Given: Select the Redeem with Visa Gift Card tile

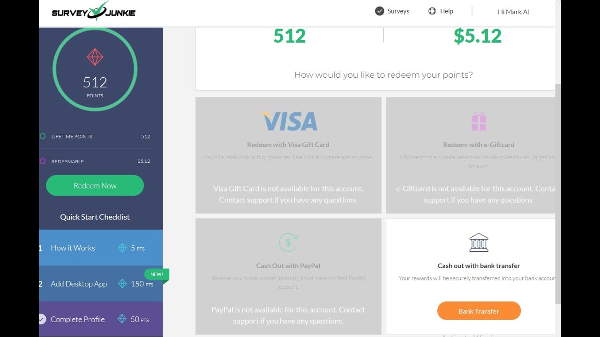Looking at the screenshot, I should point(288,155).
